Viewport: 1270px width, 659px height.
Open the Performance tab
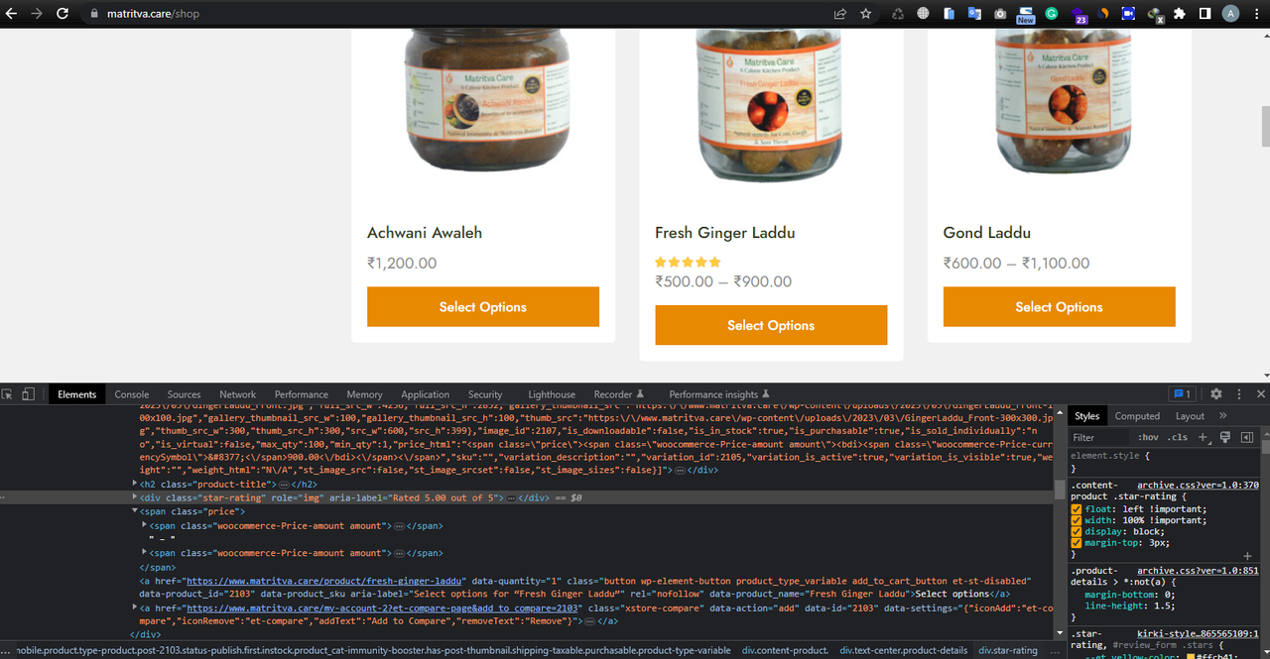(302, 394)
